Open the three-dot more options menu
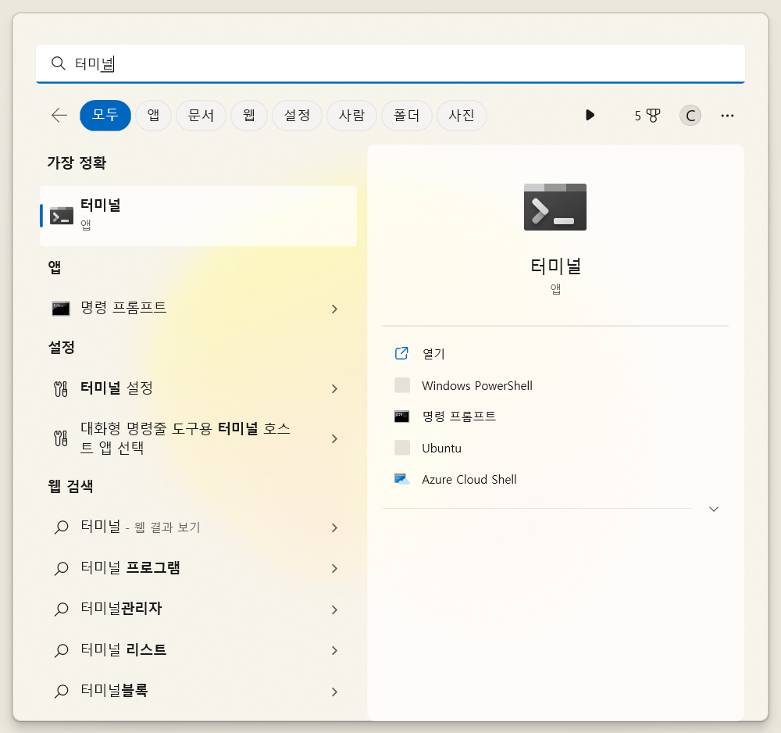 (727, 116)
